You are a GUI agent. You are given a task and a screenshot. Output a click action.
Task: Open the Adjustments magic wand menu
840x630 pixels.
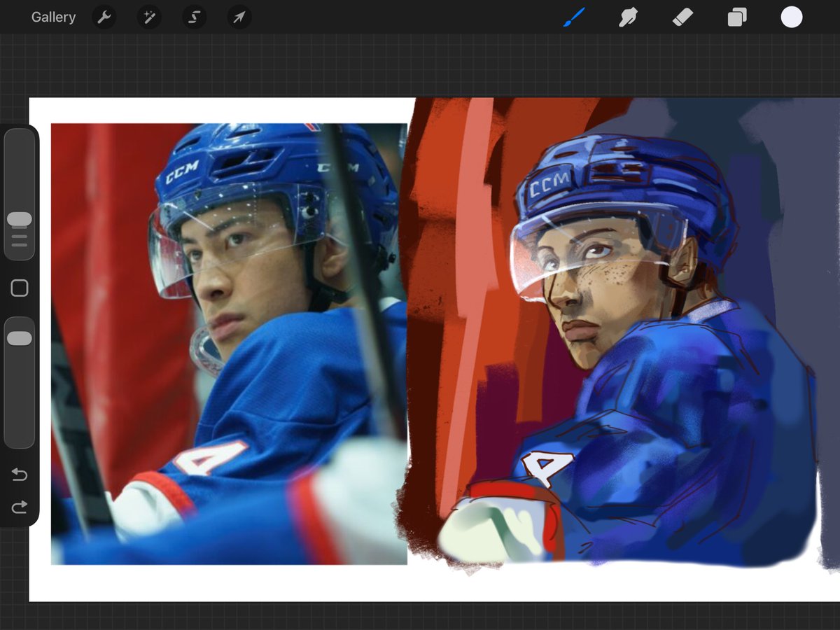point(148,17)
